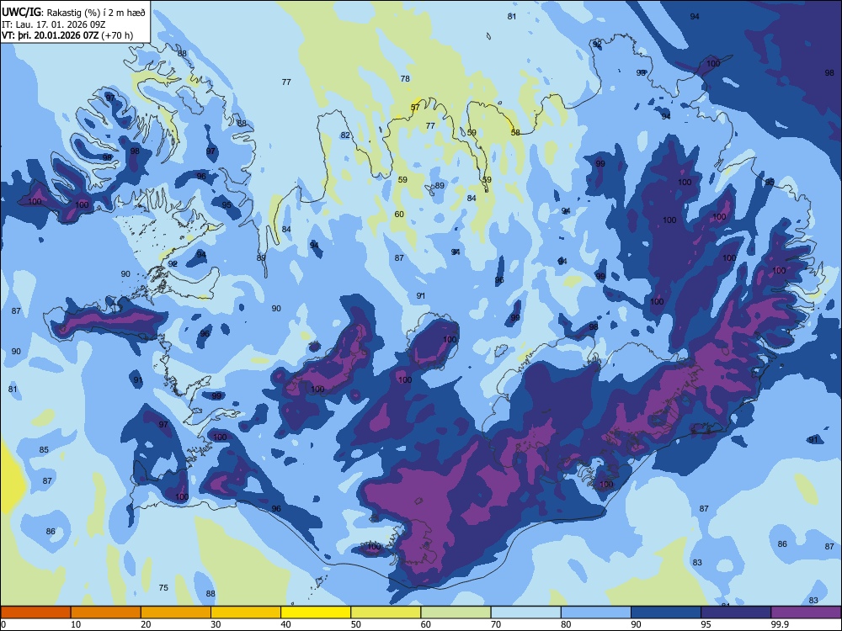Select the legend scale label '50'

click(355, 624)
